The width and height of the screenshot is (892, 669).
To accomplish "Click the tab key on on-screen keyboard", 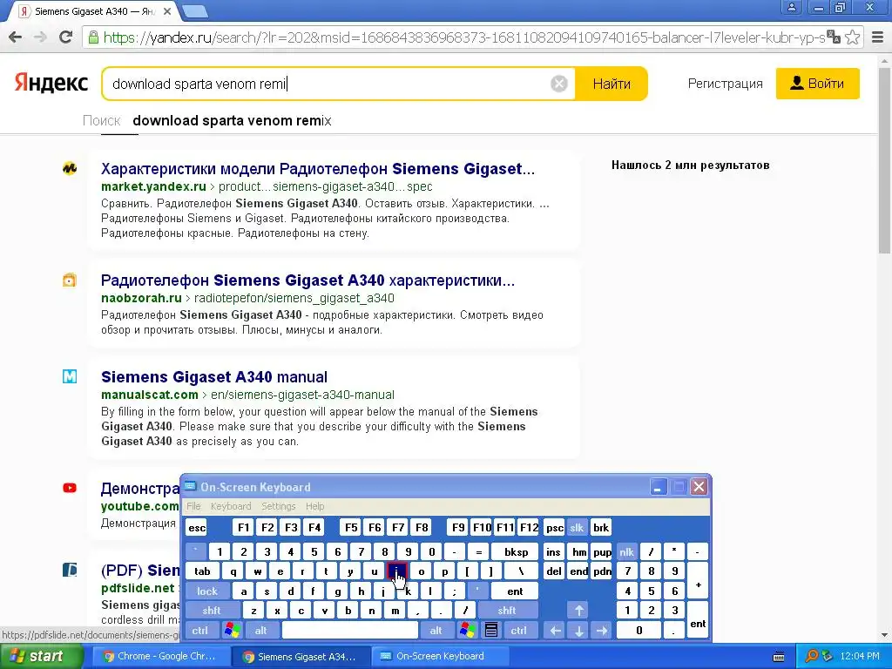I will pos(202,571).
